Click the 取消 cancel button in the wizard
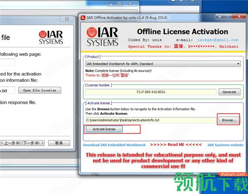The width and height of the screenshot is (248, 194). tap(59, 143)
